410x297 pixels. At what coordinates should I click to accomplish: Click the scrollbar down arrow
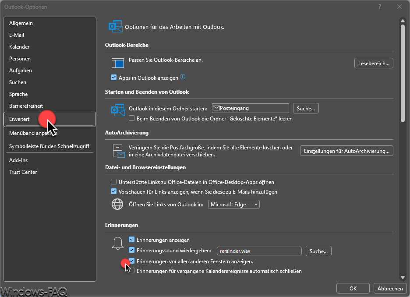(403, 277)
